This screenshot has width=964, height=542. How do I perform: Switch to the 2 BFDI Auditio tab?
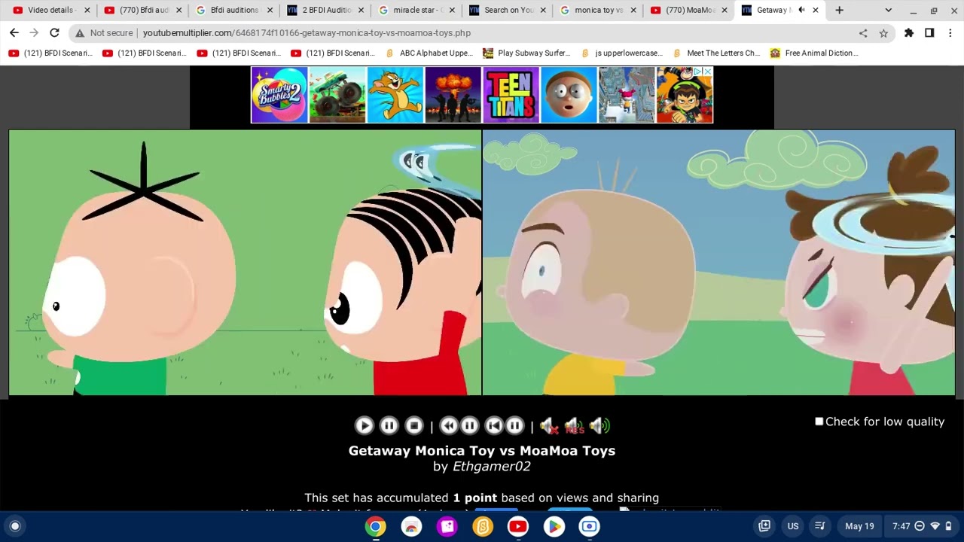(x=326, y=11)
